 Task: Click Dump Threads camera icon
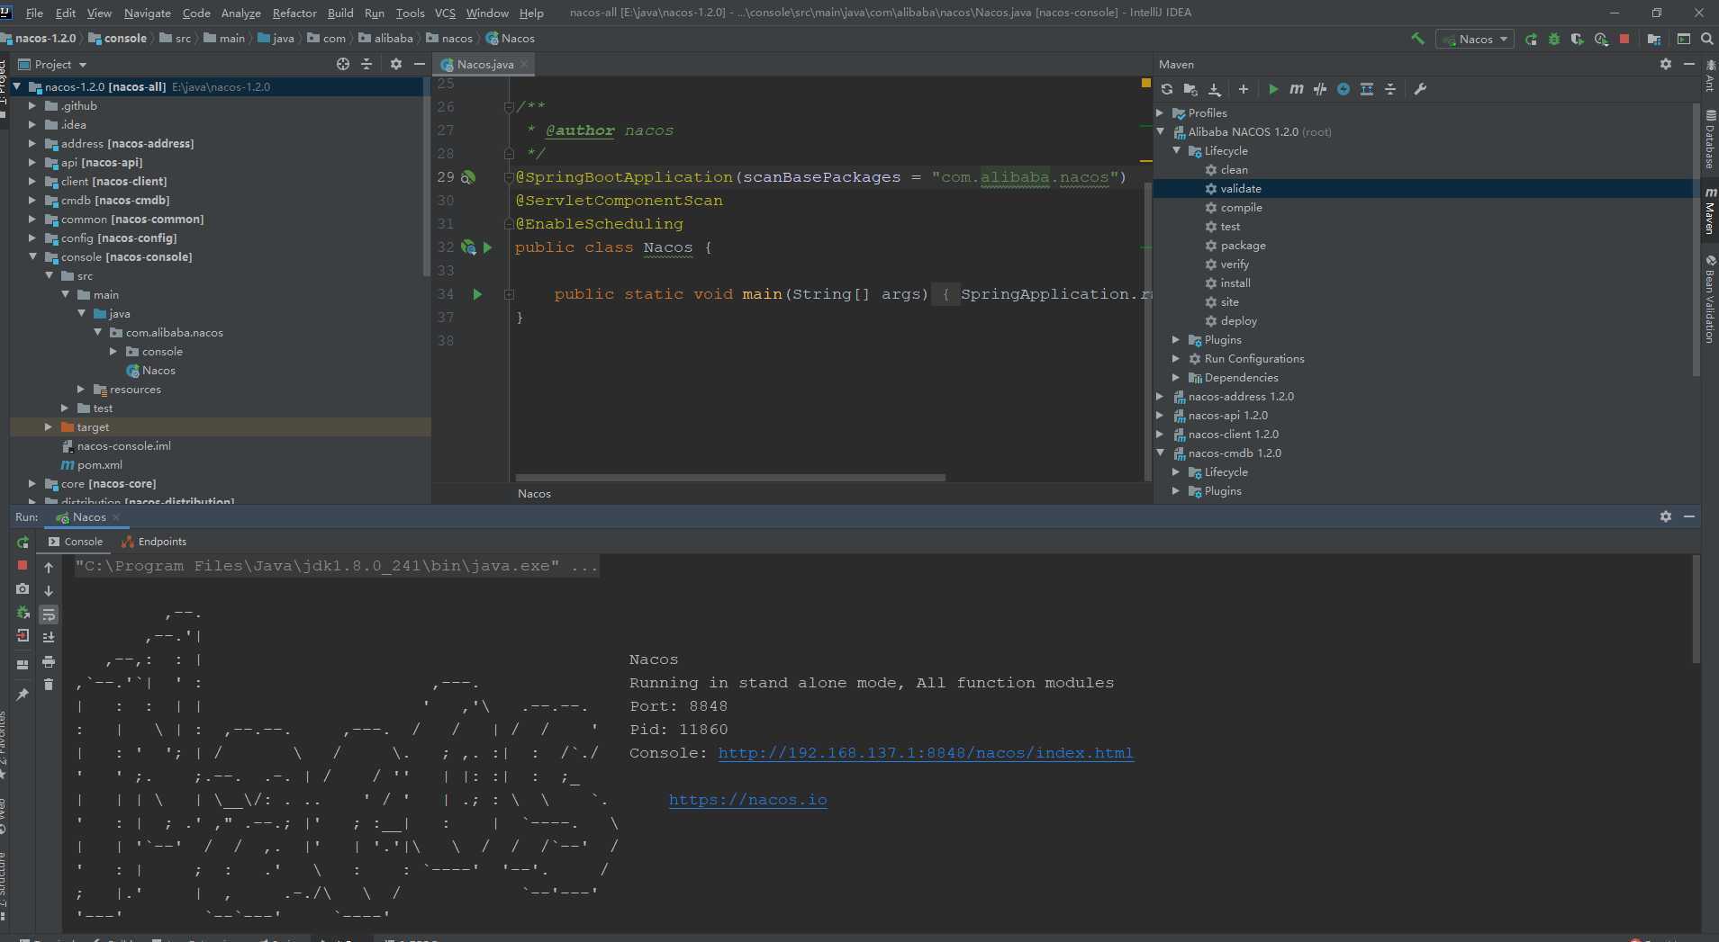23,588
